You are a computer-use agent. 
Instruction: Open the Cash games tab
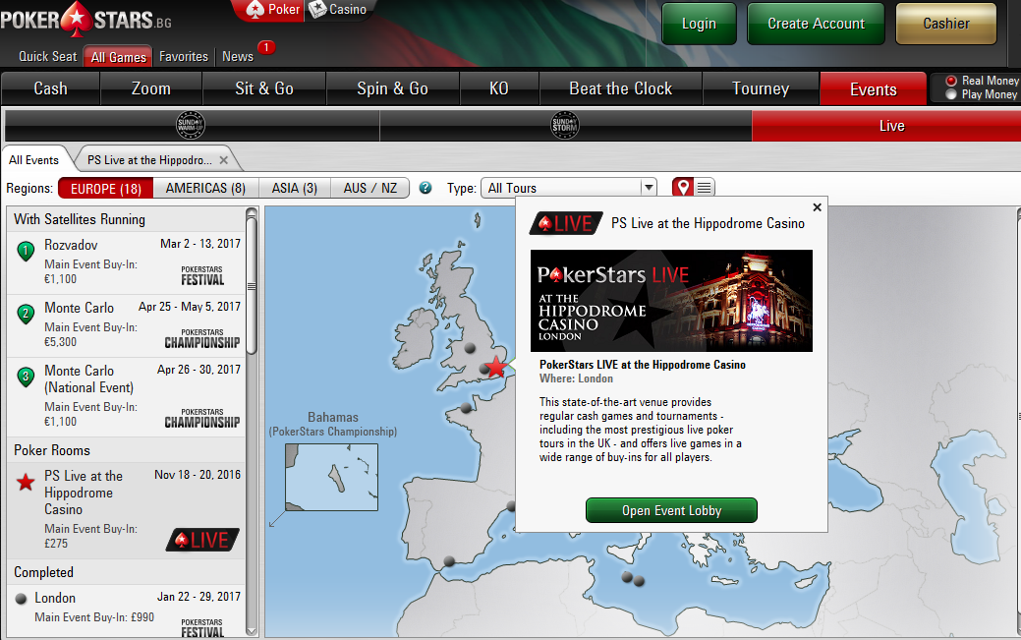pyautogui.click(x=51, y=88)
